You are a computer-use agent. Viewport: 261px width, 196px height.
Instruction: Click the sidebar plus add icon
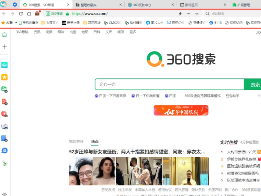coord(5,46)
